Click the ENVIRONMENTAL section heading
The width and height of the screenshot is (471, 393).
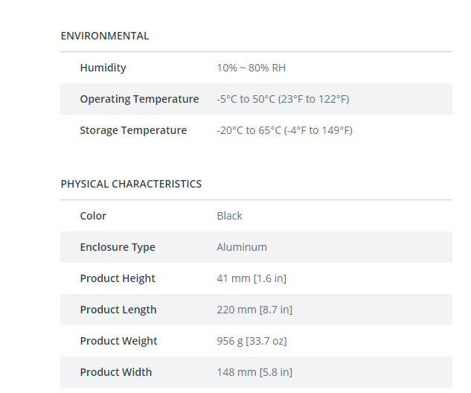[104, 36]
